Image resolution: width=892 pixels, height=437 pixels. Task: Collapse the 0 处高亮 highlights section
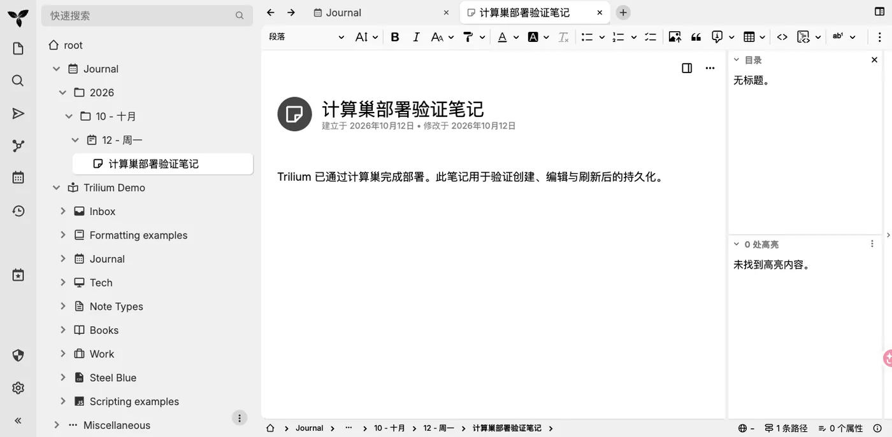tap(737, 244)
